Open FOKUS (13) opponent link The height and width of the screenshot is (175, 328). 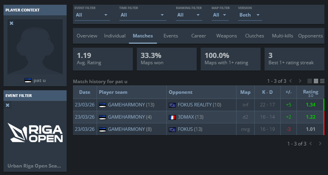190,129
